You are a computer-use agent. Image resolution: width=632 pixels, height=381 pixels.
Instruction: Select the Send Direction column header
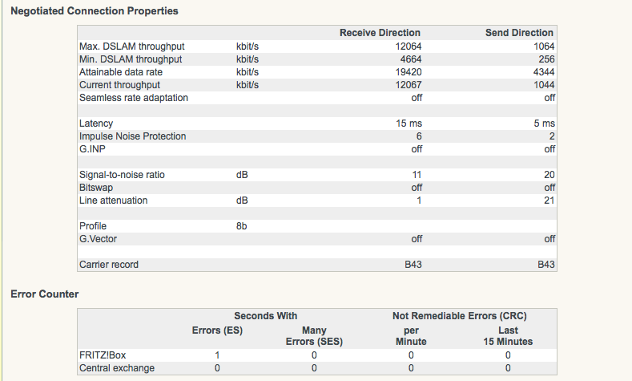(519, 33)
